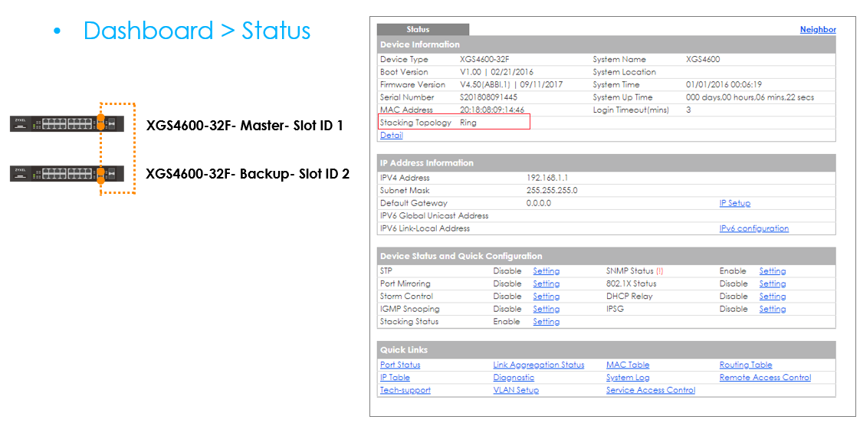The height and width of the screenshot is (423, 860).
Task: Open the System Log quick link
Action: tap(628, 378)
